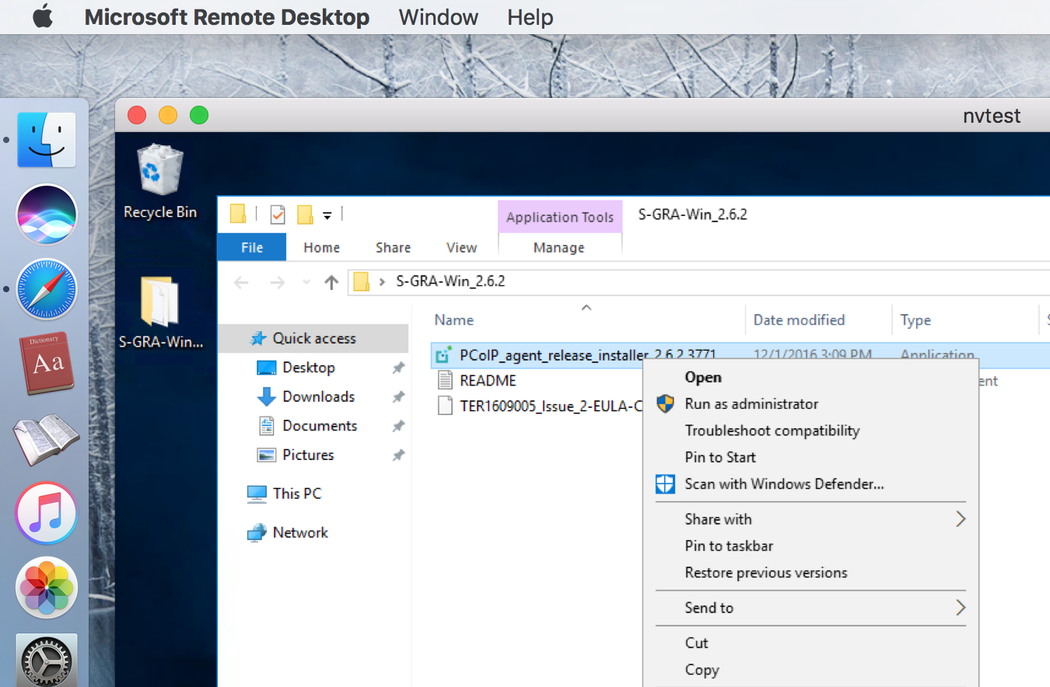Go forward with the Forward arrow

pos(277,282)
